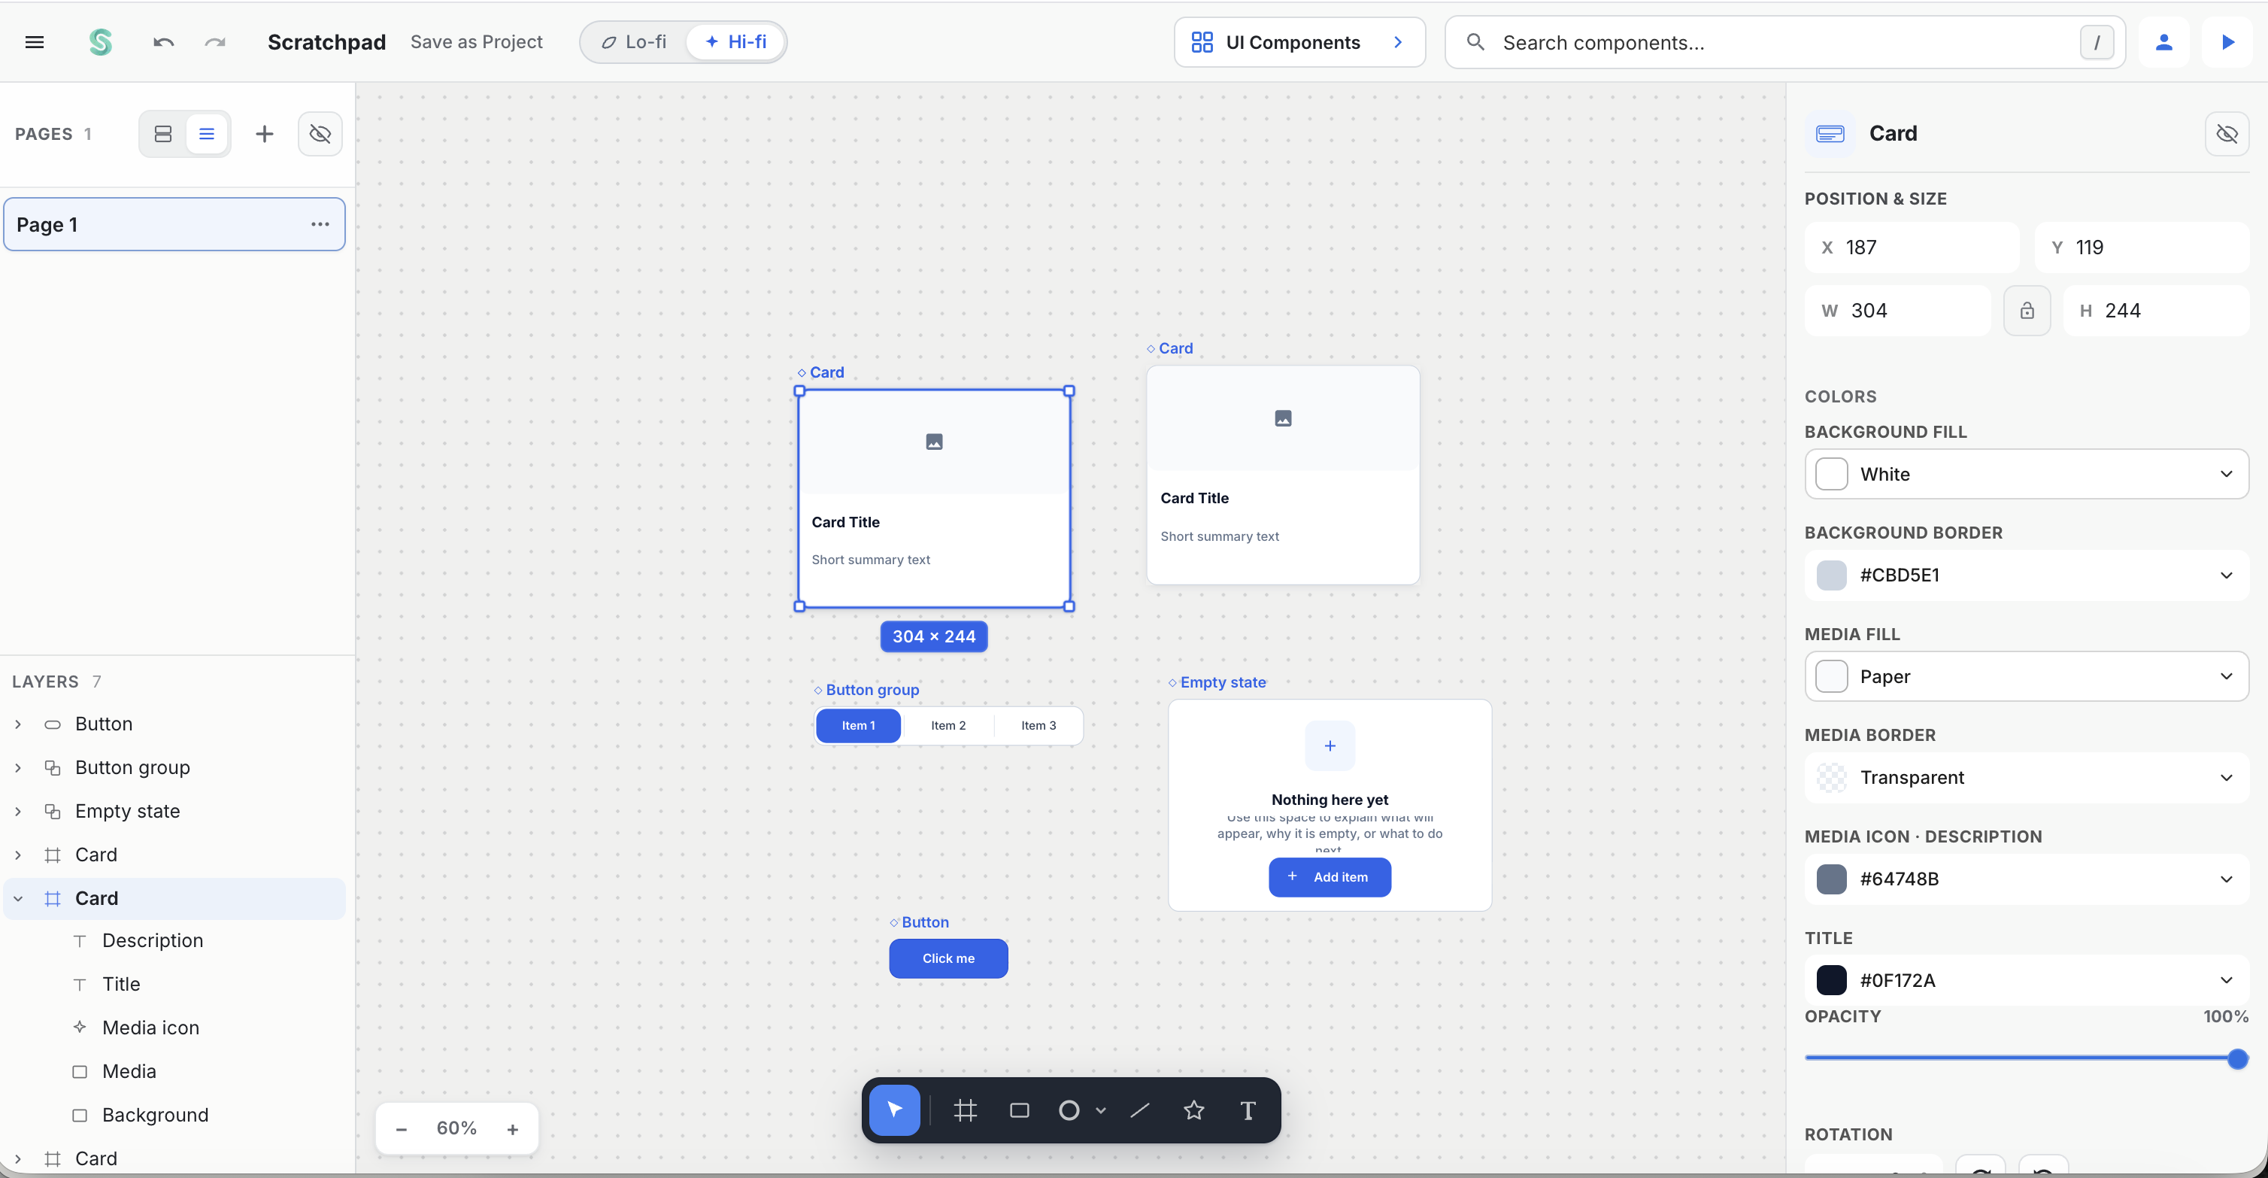Click Item 2 in button group
The height and width of the screenshot is (1178, 2268).
click(x=948, y=727)
